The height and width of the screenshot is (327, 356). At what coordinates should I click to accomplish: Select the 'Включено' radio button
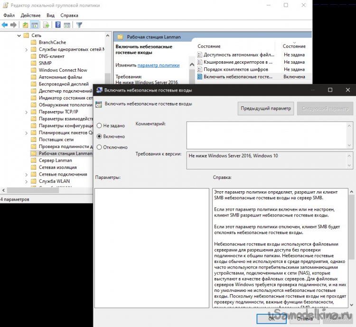(99, 136)
